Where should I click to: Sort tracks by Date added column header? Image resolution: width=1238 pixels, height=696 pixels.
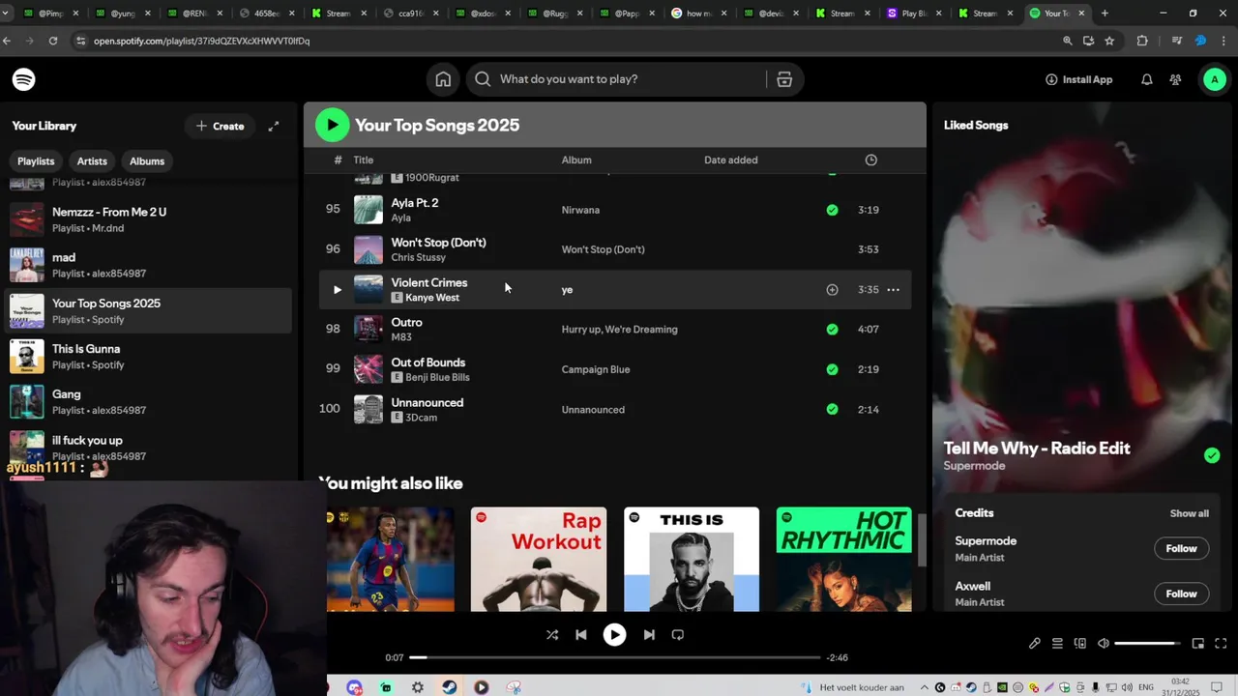[730, 160]
